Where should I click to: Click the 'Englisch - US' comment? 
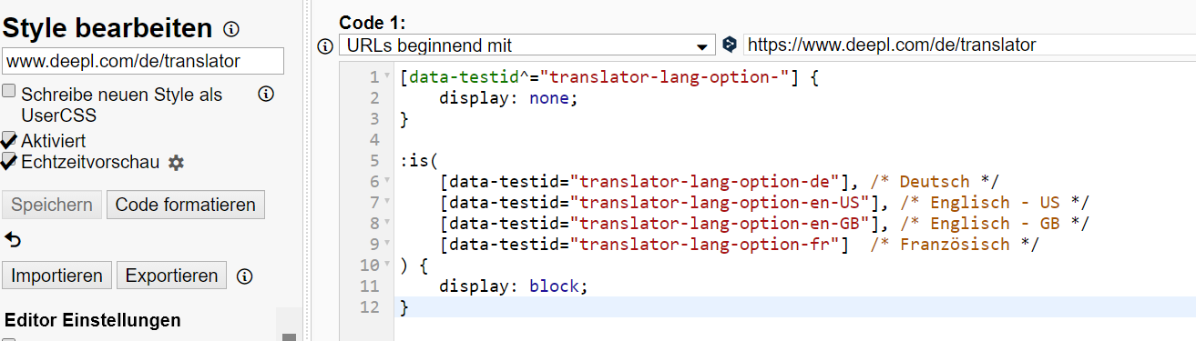click(994, 203)
